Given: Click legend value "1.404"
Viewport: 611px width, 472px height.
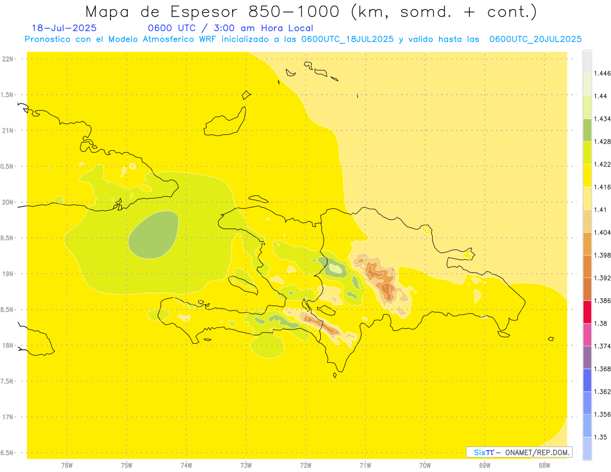Looking at the screenshot, I should pyautogui.click(x=603, y=233).
